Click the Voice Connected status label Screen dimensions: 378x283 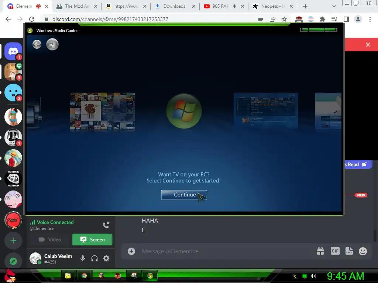tap(55, 222)
